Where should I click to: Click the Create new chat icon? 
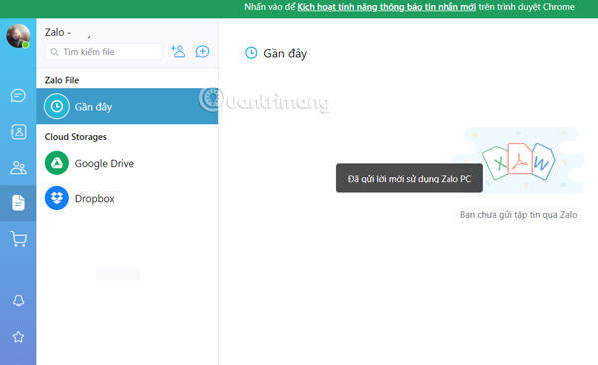click(x=202, y=51)
